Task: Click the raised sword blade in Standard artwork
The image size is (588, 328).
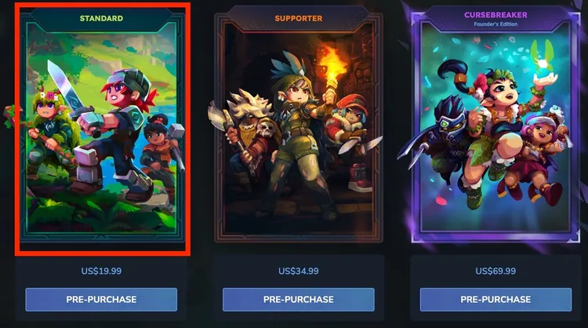Action: pyautogui.click(x=63, y=85)
